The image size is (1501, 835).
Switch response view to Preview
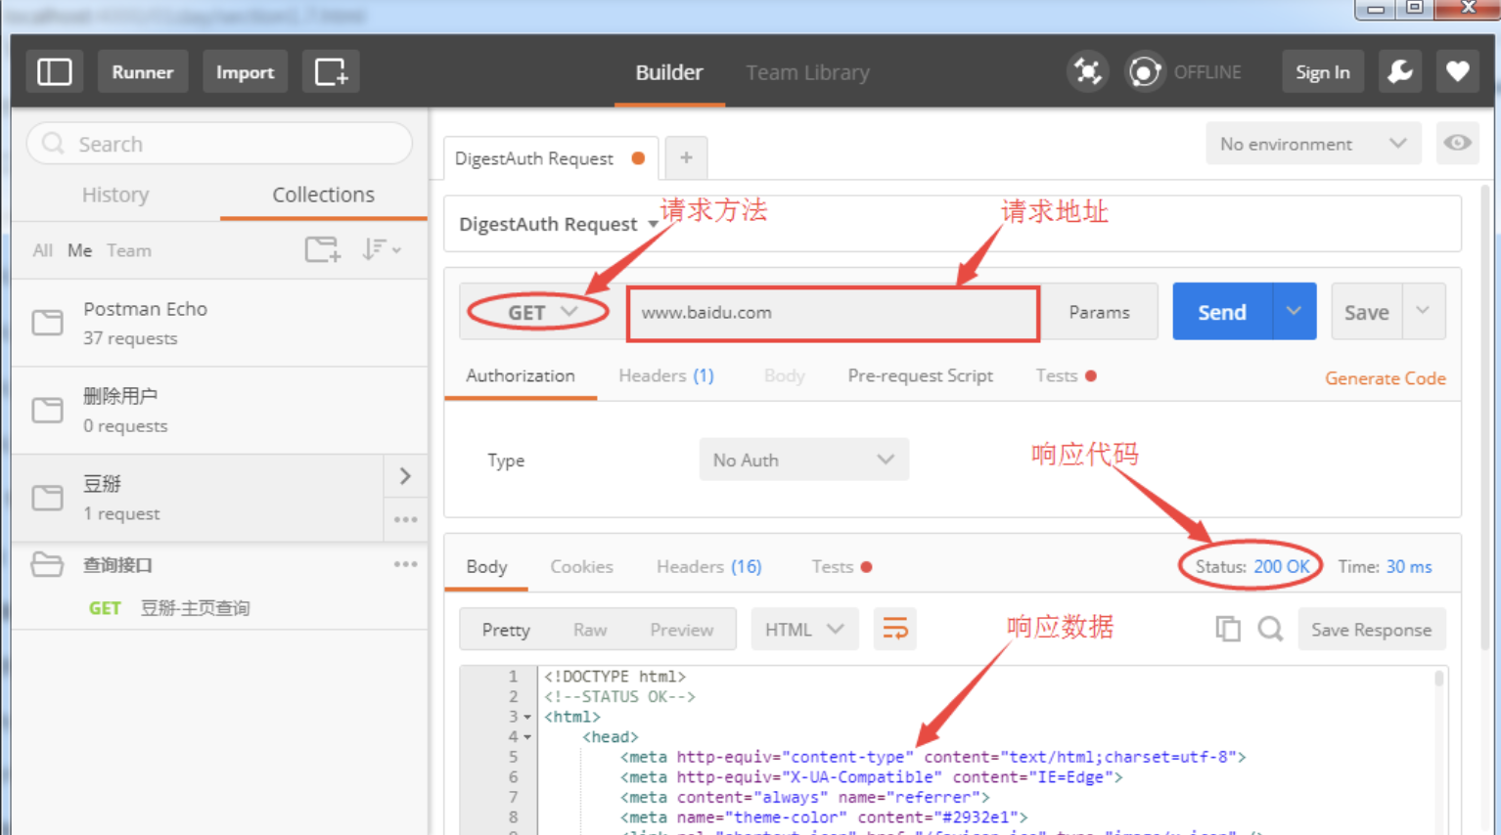point(681,630)
